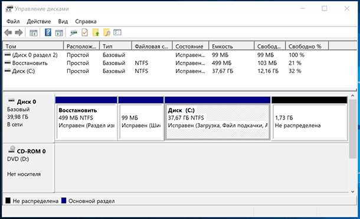Click the blue Основной раздел legend swatch
360x219 pixels.
[64, 201]
